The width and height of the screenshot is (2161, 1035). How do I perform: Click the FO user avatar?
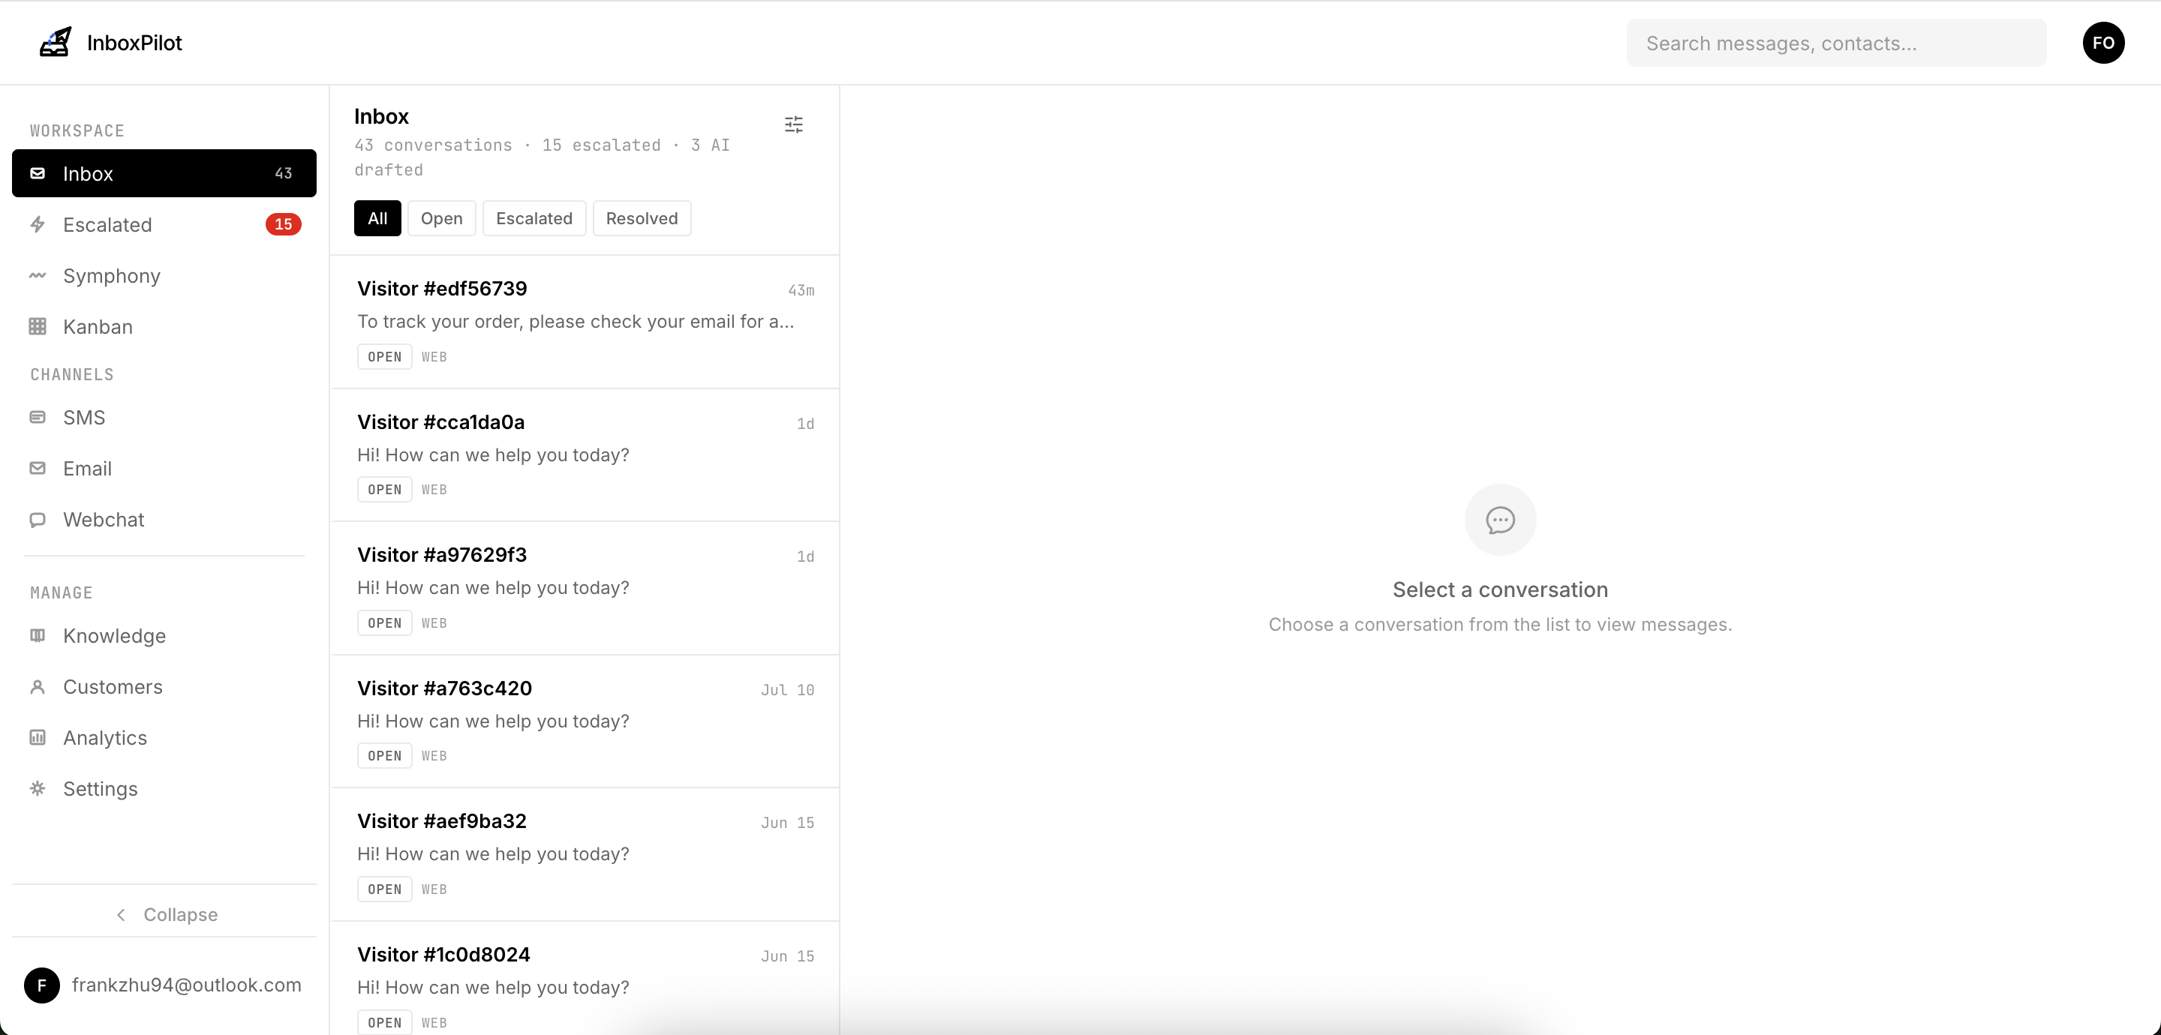point(2103,43)
